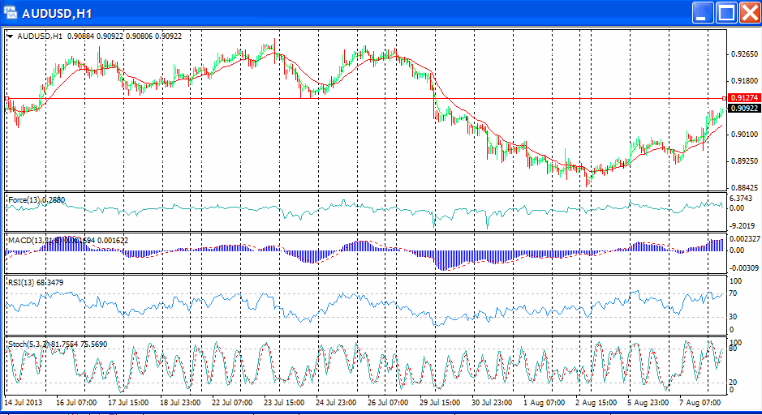Click the 0.88425 price scale value
Image resolution: width=762 pixels, height=415 pixels.
point(743,188)
